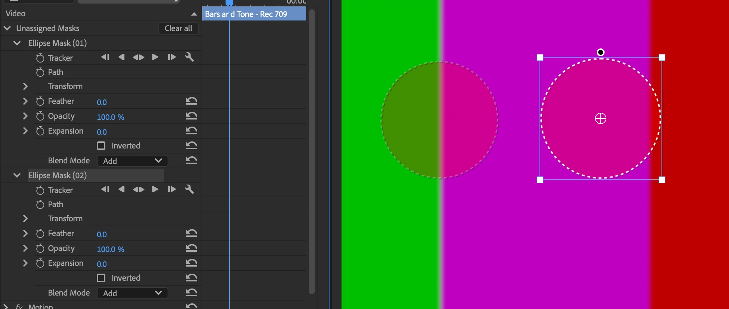This screenshot has height=309, width=729.
Task: Click Ellipse Mask (02) Expansion value 0.0
Action: [x=102, y=264]
